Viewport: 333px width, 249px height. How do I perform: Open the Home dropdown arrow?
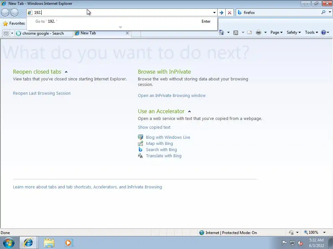click(x=228, y=32)
